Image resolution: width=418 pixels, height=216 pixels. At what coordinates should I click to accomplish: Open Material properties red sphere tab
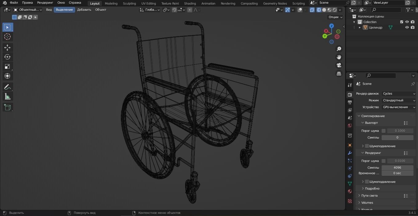coord(350,191)
